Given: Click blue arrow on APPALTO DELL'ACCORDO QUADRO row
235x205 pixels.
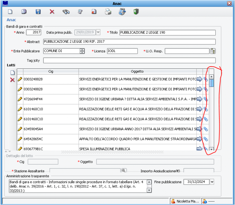Looking at the screenshot, I should [199, 139].
